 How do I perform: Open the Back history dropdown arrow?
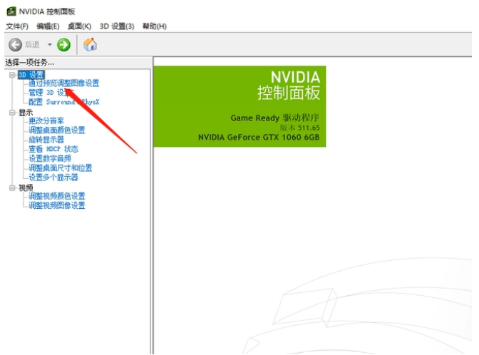49,45
